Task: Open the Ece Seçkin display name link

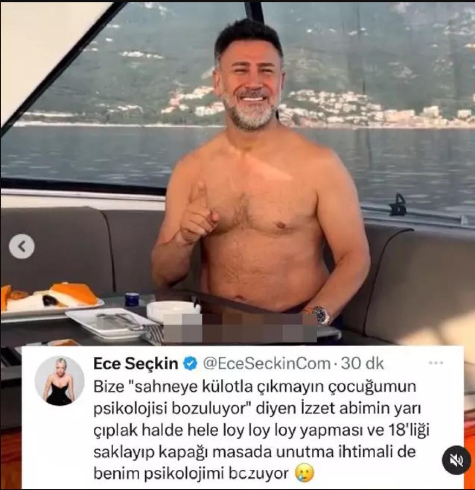Action: (135, 363)
